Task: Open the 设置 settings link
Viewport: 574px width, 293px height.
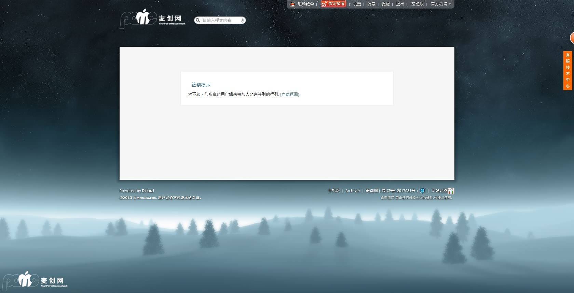Action: pyautogui.click(x=357, y=4)
